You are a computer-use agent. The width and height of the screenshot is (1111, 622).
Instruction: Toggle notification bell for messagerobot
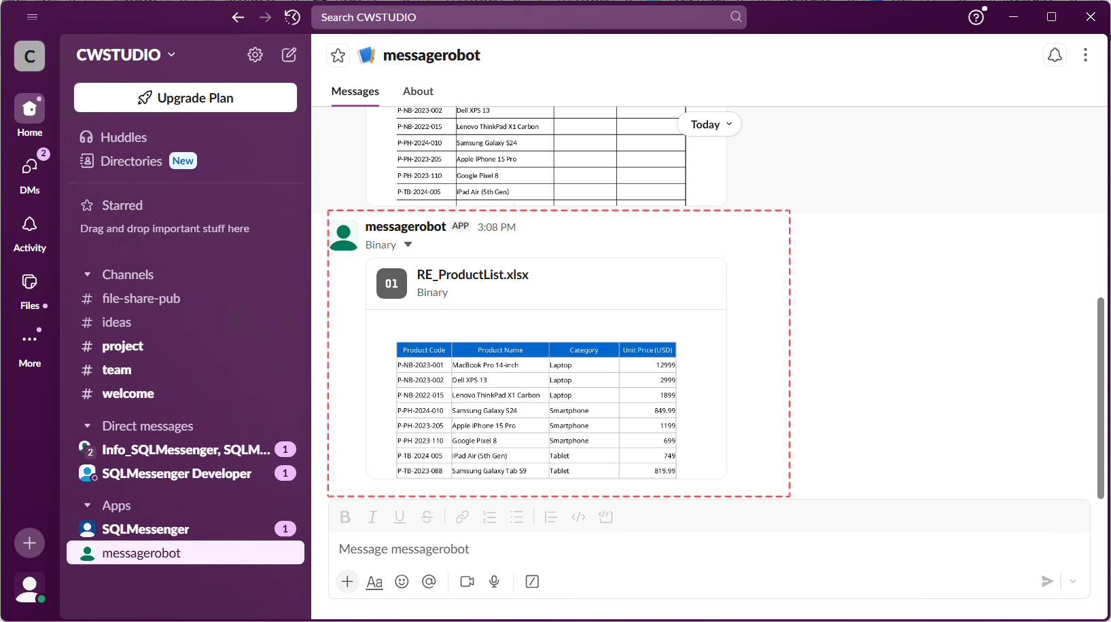click(x=1055, y=55)
